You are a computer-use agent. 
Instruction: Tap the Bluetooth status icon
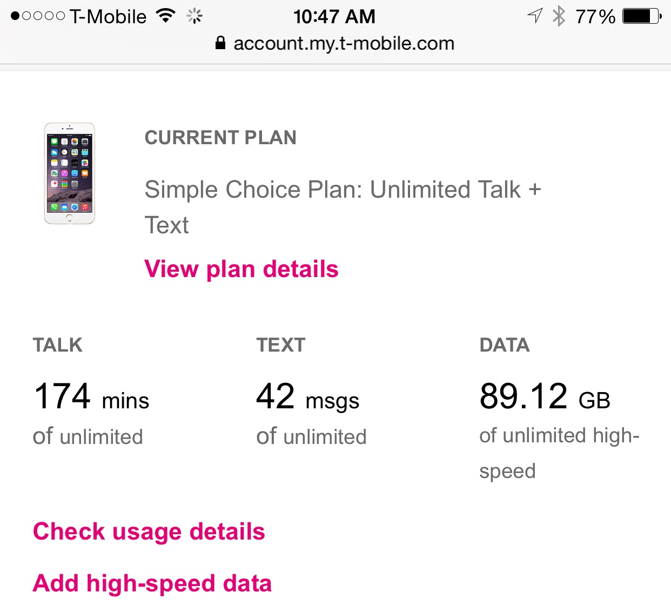coord(559,16)
